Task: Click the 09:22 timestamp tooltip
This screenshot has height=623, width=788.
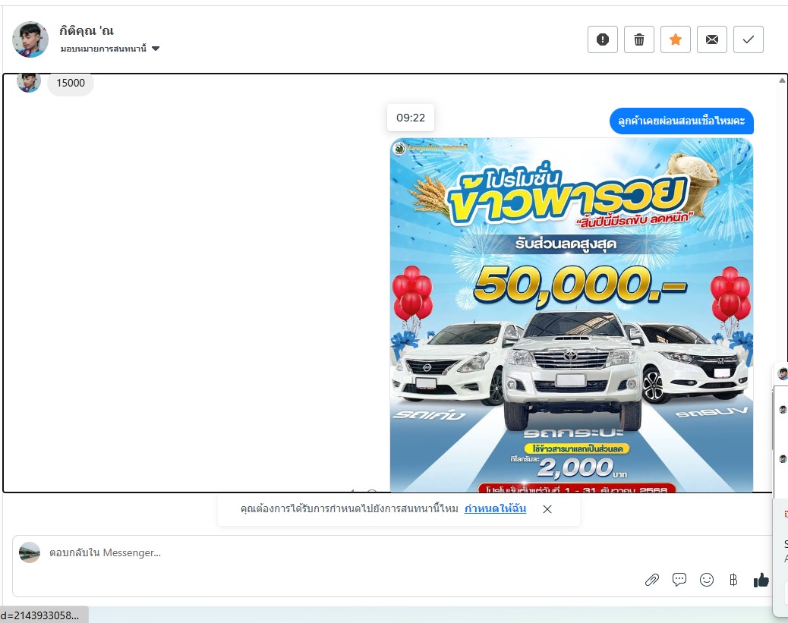Action: pyautogui.click(x=411, y=118)
